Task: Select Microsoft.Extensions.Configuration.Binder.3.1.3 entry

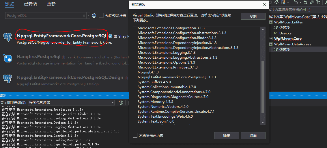Action: [177, 38]
